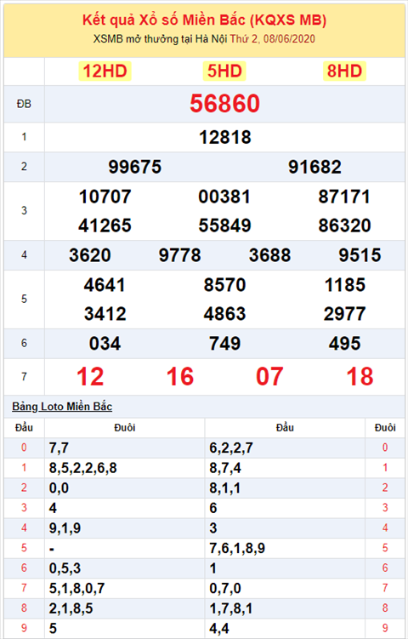
Task: Click fifth prize number 4863
Action: point(224,314)
